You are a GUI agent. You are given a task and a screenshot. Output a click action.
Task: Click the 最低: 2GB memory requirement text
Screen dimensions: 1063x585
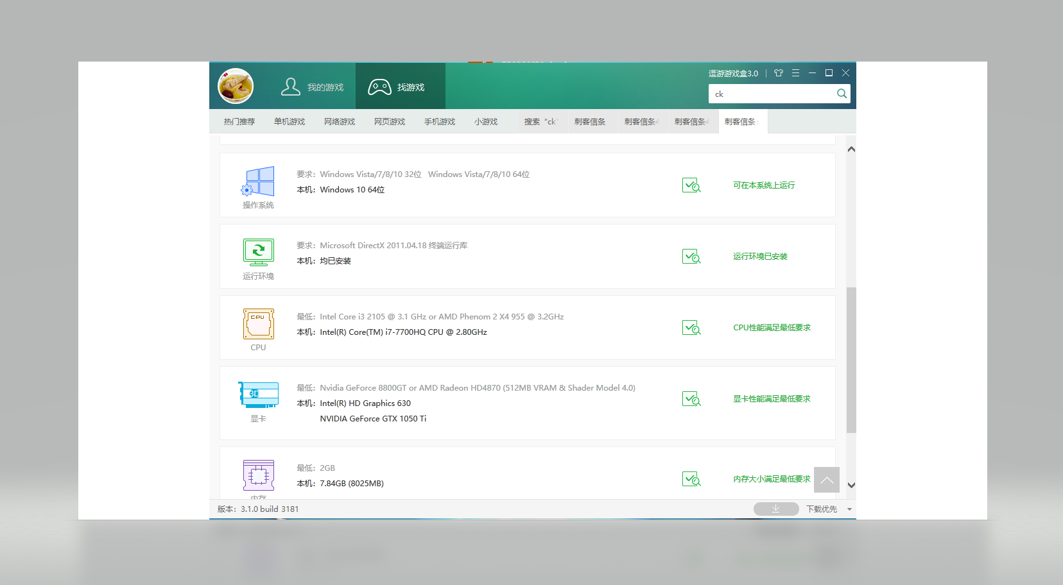coord(316,468)
